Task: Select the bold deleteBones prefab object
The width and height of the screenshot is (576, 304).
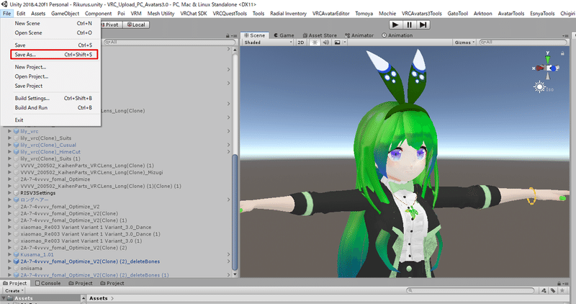Action: (90, 261)
